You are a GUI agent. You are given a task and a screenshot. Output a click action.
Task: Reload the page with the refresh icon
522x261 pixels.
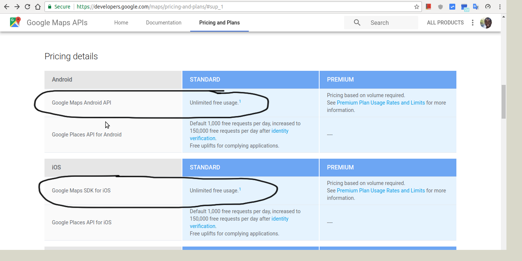27,7
